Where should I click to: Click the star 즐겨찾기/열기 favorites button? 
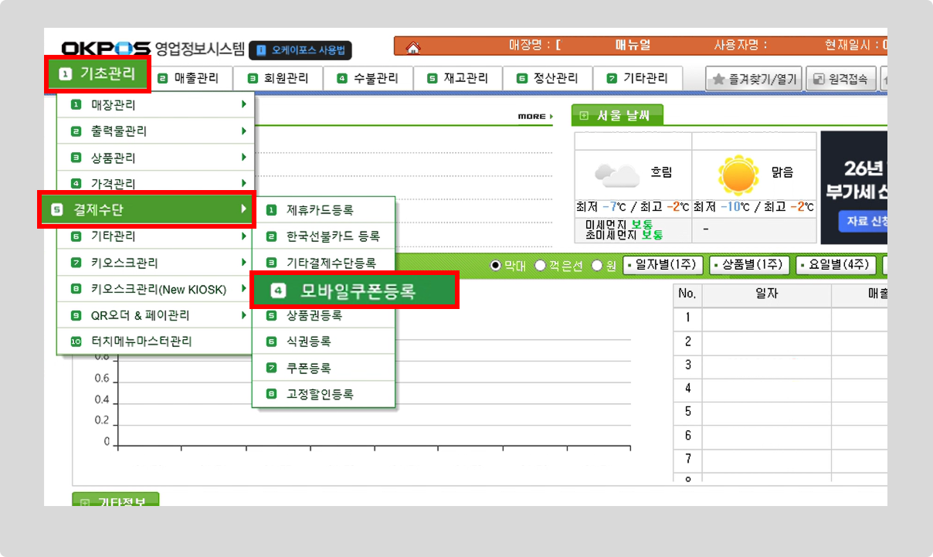point(753,79)
